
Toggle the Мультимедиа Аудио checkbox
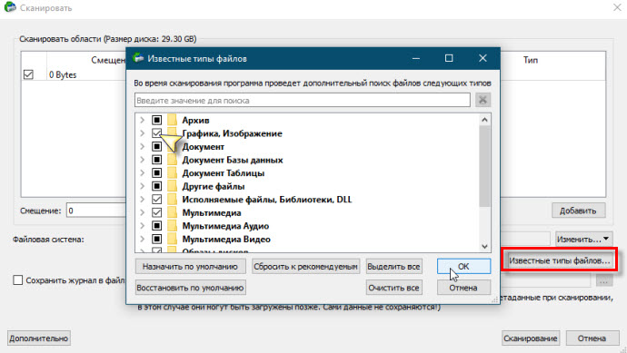pos(156,226)
